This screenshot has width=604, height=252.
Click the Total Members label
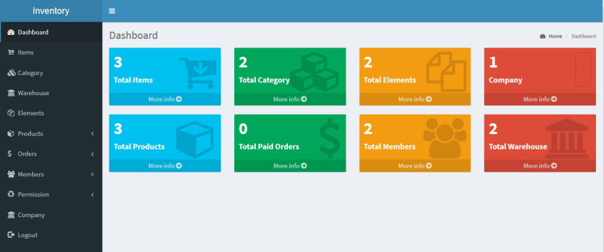tap(389, 147)
